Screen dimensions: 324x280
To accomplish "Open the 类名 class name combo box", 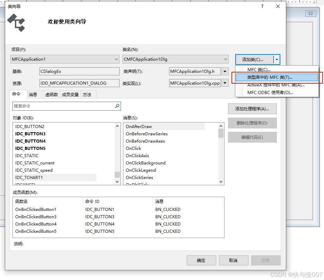I will [x=225, y=59].
